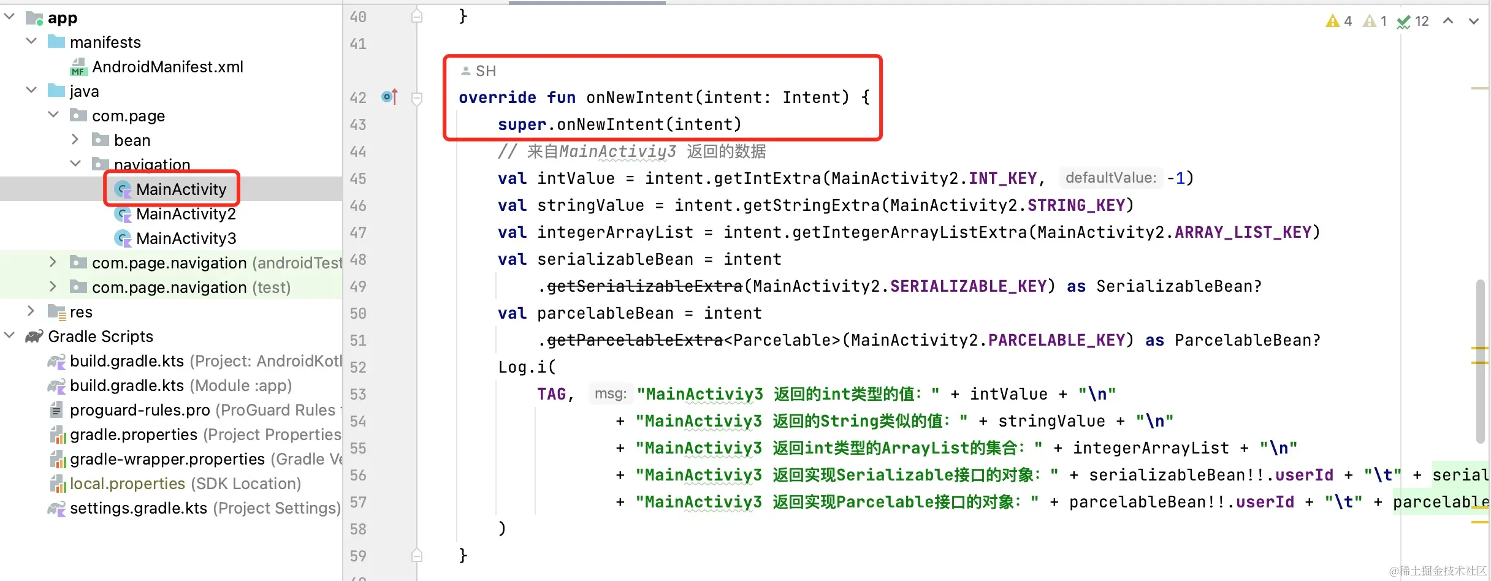
Task: Collapse the Gradle Scripts node
Action: (x=9, y=336)
